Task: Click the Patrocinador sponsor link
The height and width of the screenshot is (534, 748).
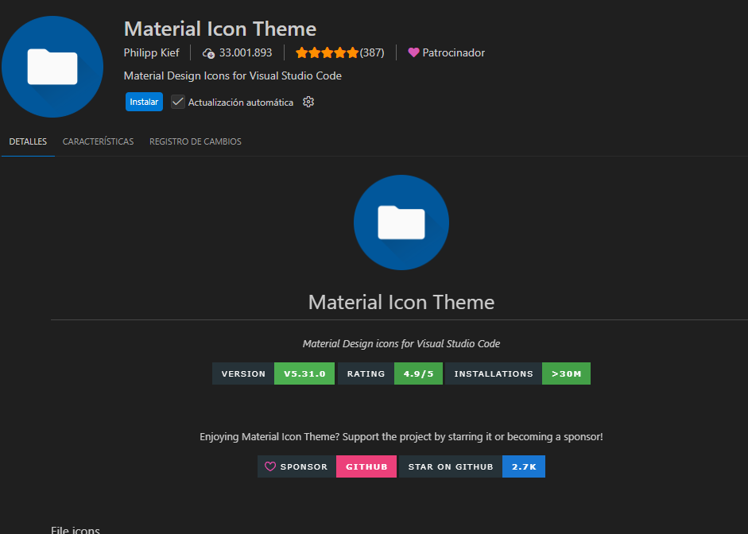Action: coord(453,53)
